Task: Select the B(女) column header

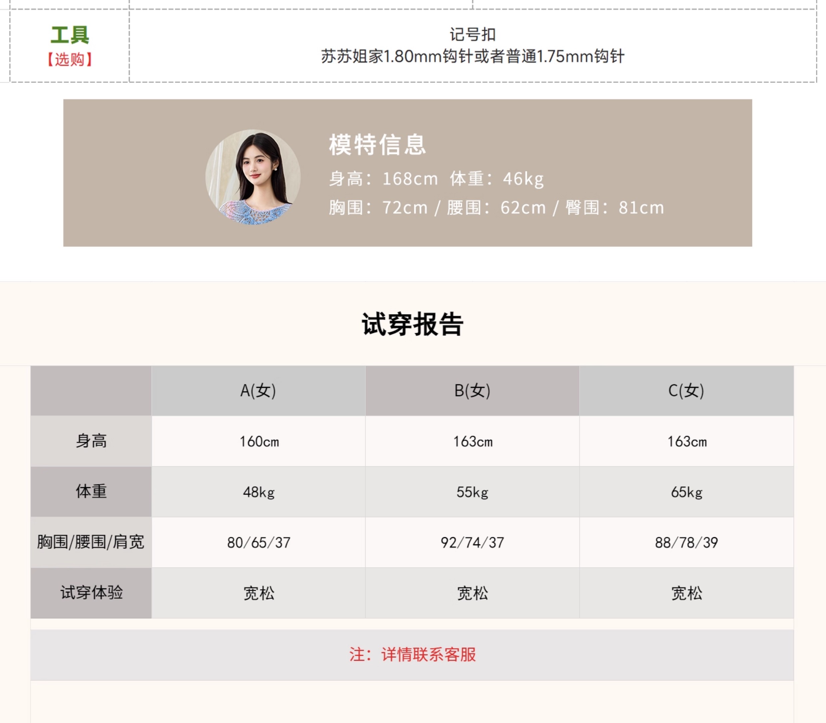Action: [472, 390]
